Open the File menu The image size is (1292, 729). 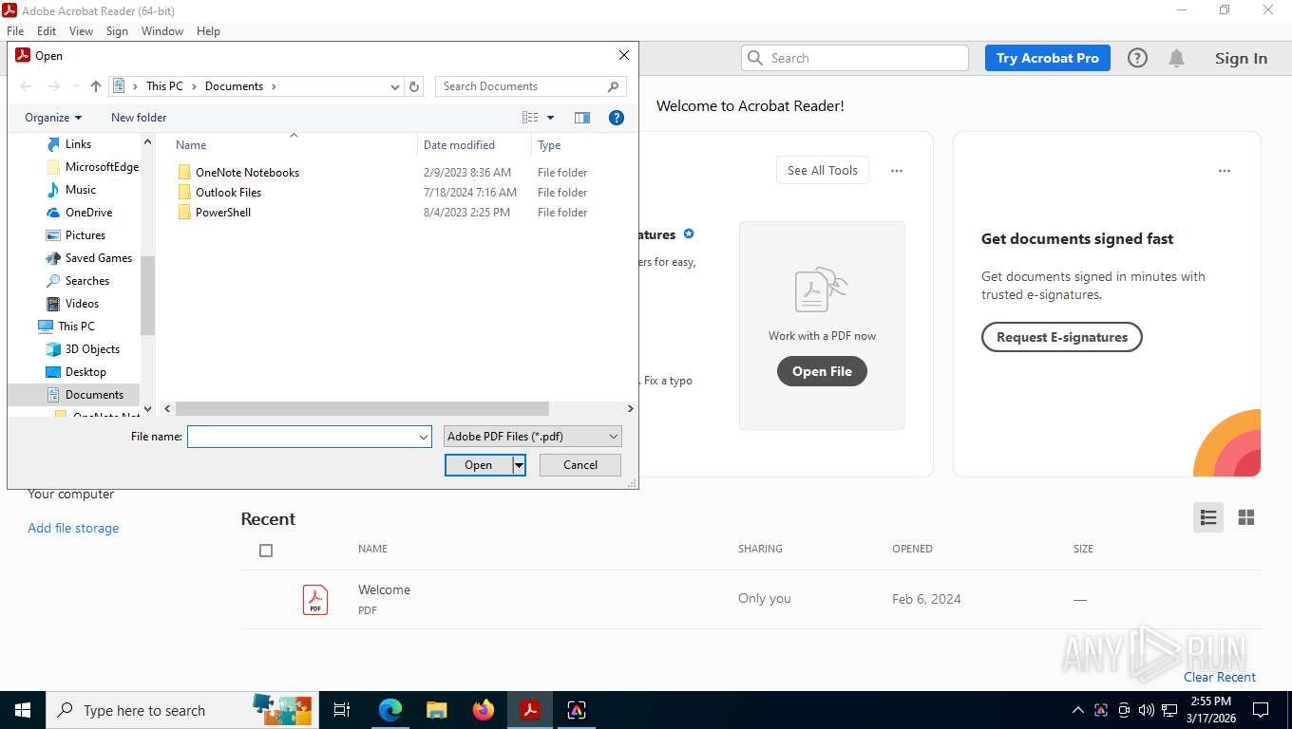[15, 31]
